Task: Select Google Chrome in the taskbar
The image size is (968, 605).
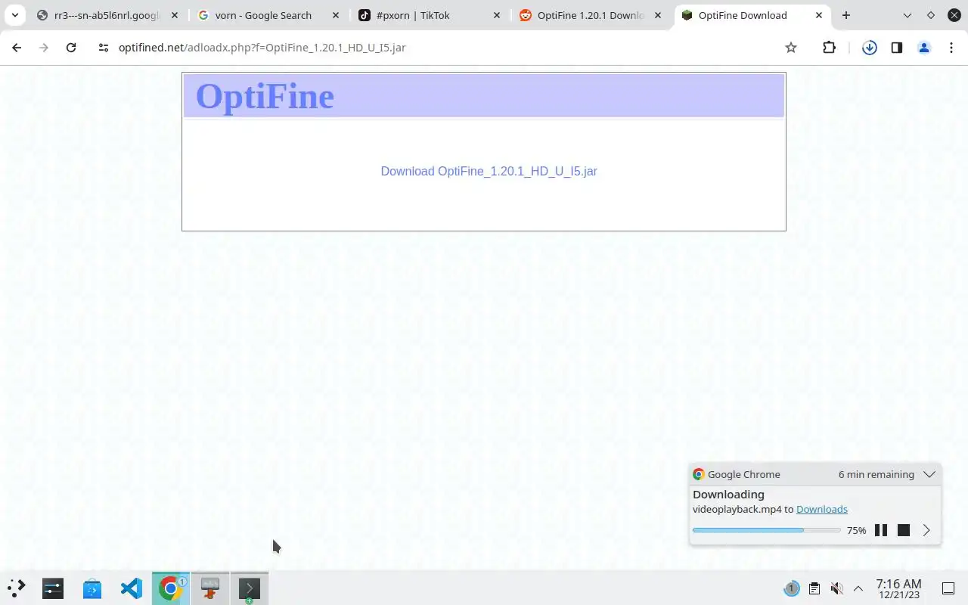Action: (171, 588)
